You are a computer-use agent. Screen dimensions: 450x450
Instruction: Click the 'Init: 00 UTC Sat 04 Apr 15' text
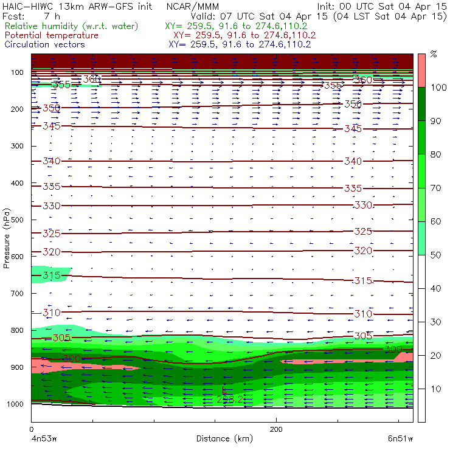pos(382,6)
